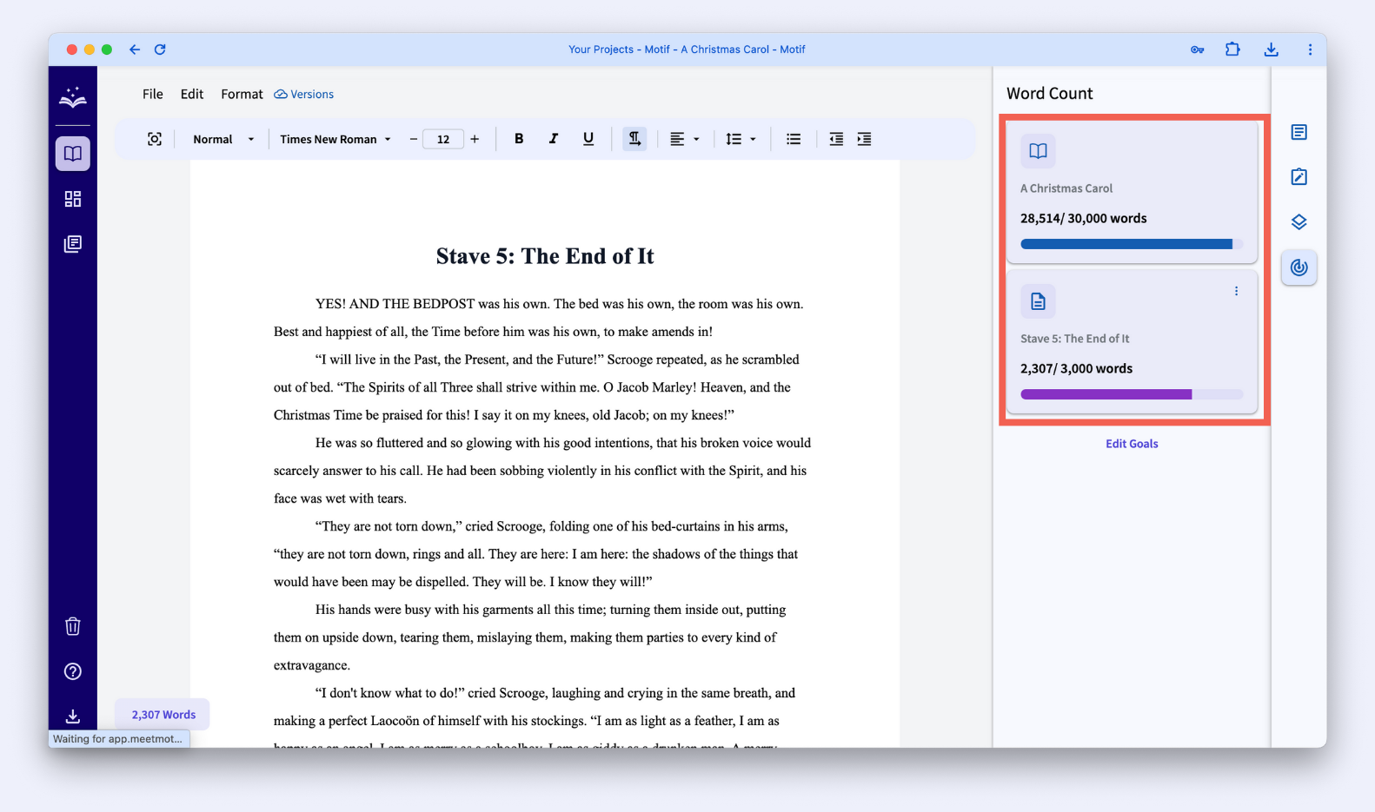Toggle underline formatting
The height and width of the screenshot is (812, 1375).
588,139
